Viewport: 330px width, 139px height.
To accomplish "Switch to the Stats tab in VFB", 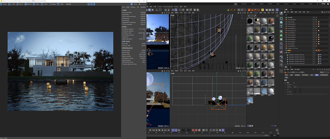I will [128, 7].
